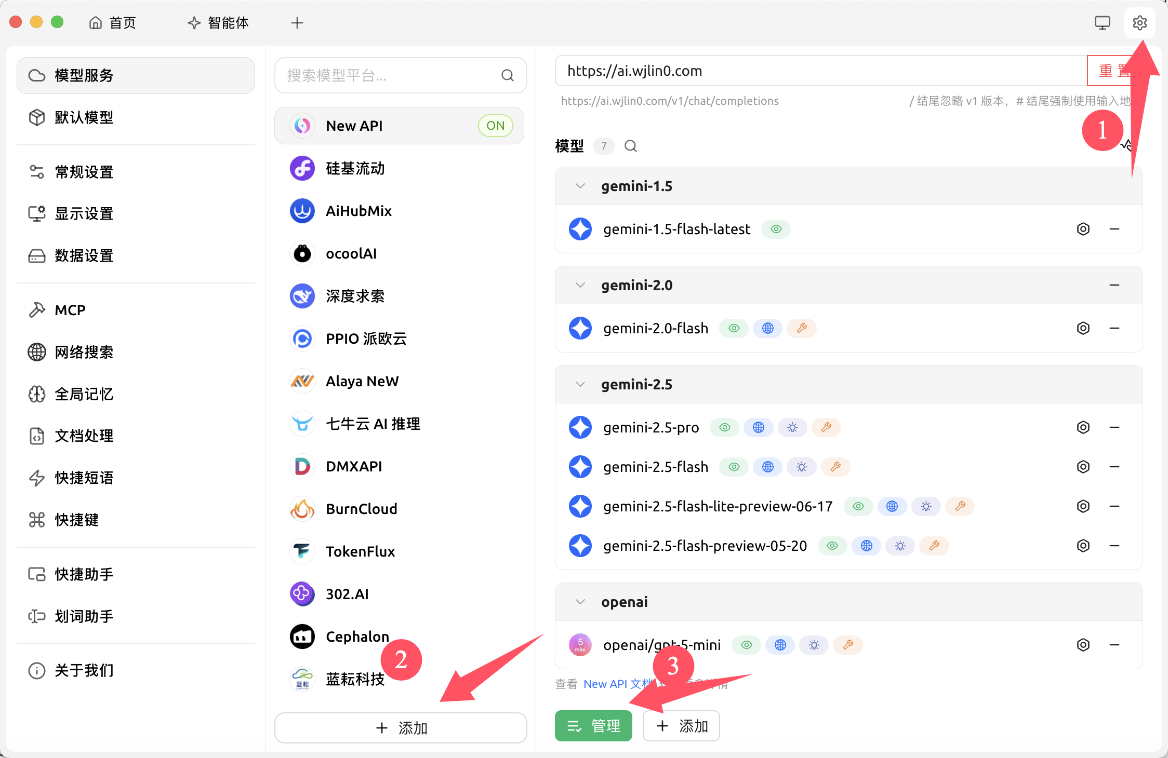1168x758 pixels.
Task: Click the vision eye tag on gemini-2.0-flash
Action: 734,328
